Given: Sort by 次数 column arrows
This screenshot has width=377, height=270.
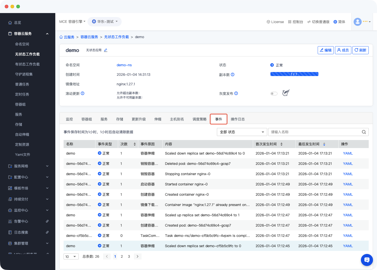Looking at the screenshot, I should coord(135,144).
